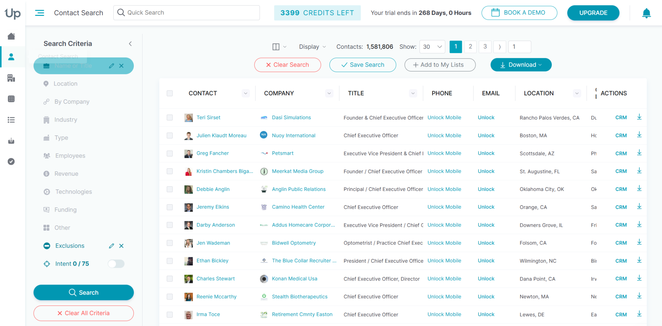Click the UpLead logo
This screenshot has width=662, height=326.
tap(13, 13)
